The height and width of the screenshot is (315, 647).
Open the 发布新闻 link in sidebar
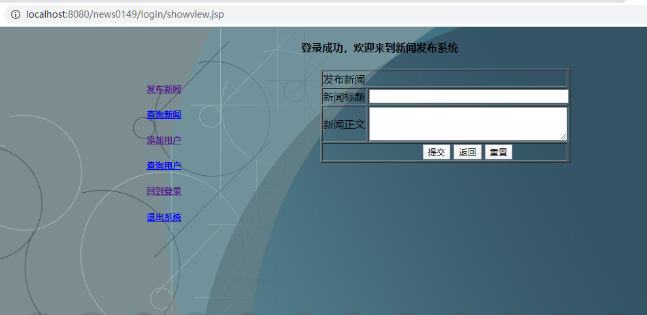pyautogui.click(x=163, y=89)
